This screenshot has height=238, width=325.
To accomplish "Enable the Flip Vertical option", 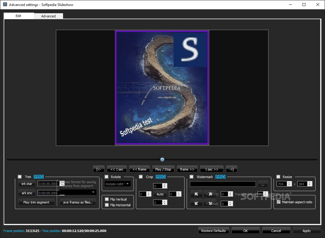I will (x=107, y=199).
